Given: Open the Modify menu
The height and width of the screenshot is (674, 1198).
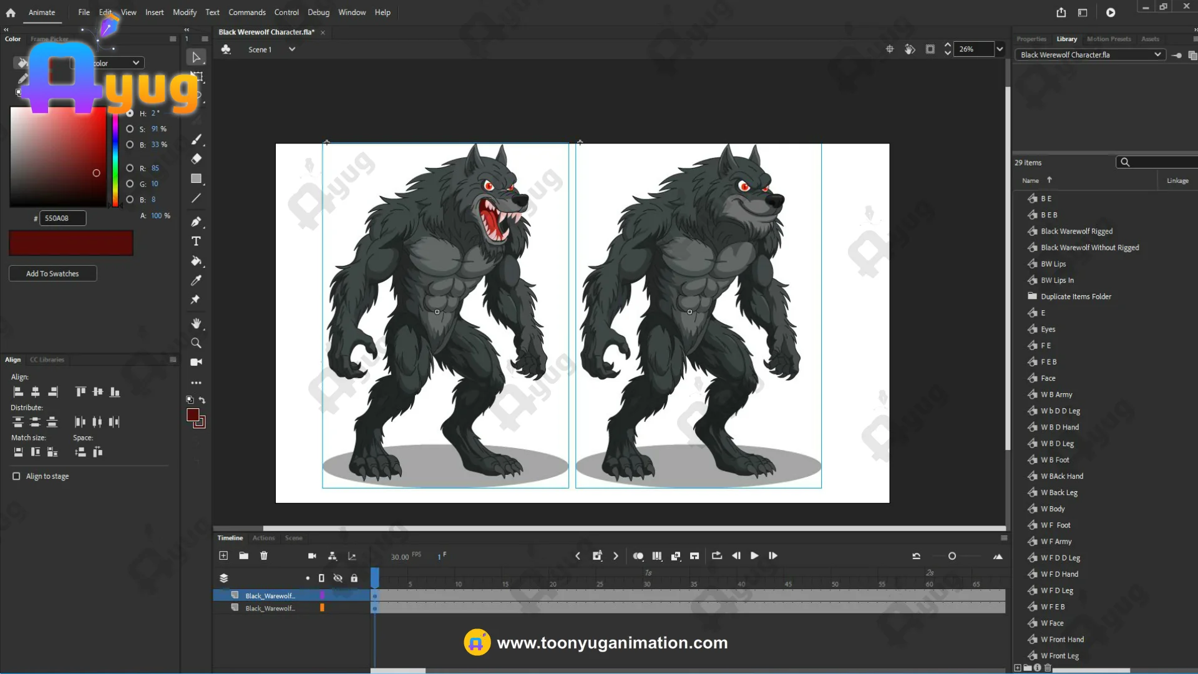Looking at the screenshot, I should point(184,12).
